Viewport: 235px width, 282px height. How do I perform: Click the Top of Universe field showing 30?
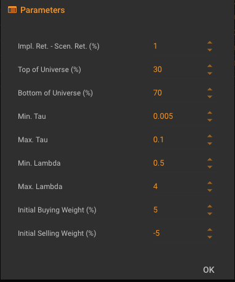(178, 70)
